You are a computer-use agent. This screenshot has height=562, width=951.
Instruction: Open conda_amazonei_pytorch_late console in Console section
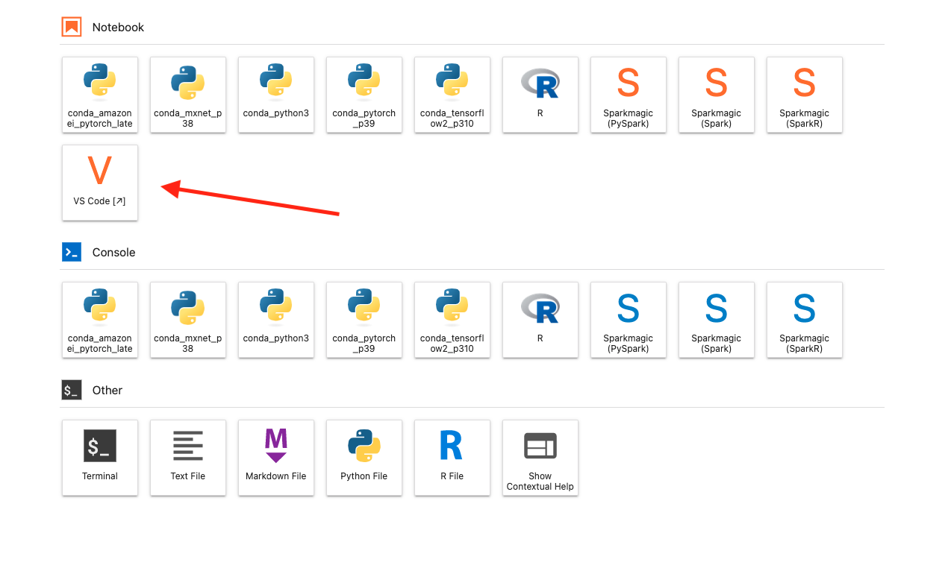coord(100,320)
